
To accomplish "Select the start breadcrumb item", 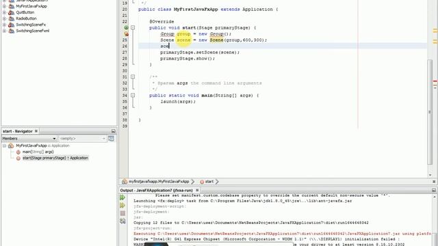I will point(209,182).
